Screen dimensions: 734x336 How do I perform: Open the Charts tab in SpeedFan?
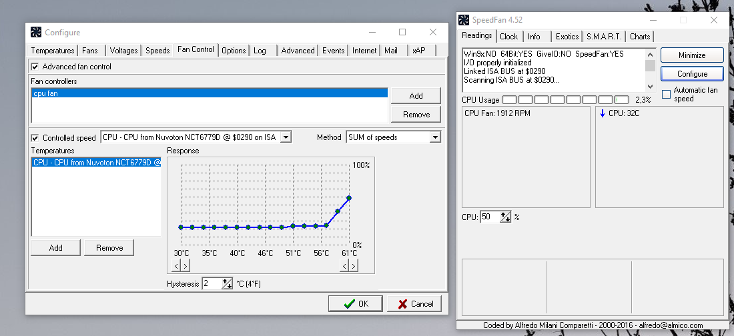(640, 37)
